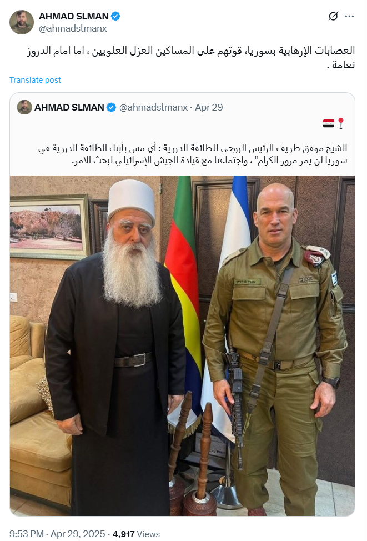
Task: Open the main author's profile avatar
Action: click(x=22, y=22)
